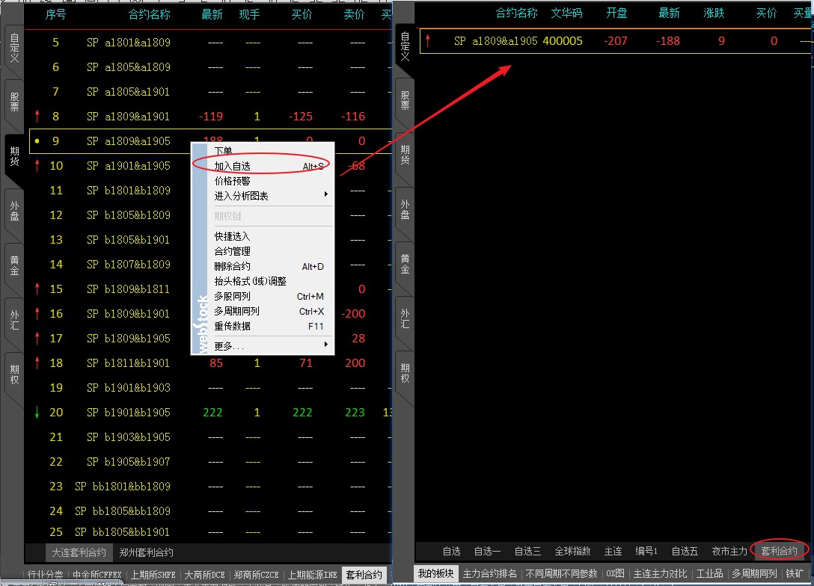Click the 现手 column header
Image resolution: width=814 pixels, height=586 pixels.
(x=249, y=14)
